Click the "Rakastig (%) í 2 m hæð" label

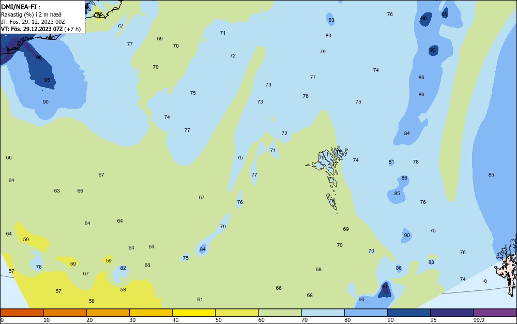pos(31,14)
